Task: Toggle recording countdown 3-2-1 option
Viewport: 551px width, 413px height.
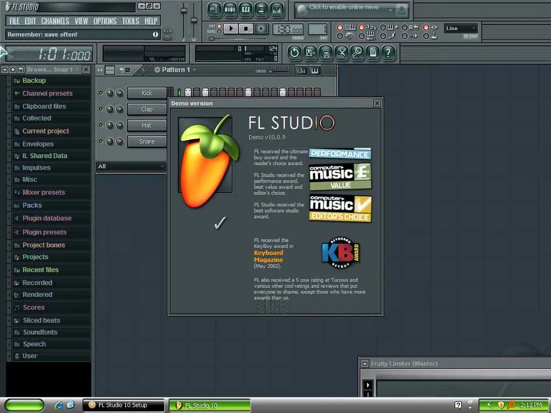Action: click(362, 27)
